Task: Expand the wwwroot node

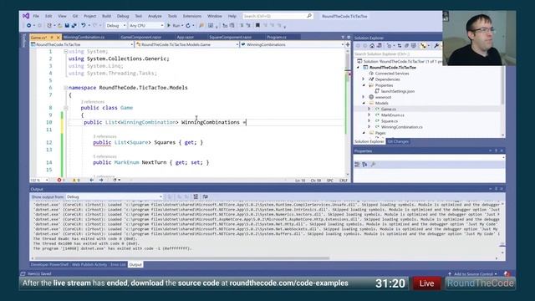Action: (364, 97)
